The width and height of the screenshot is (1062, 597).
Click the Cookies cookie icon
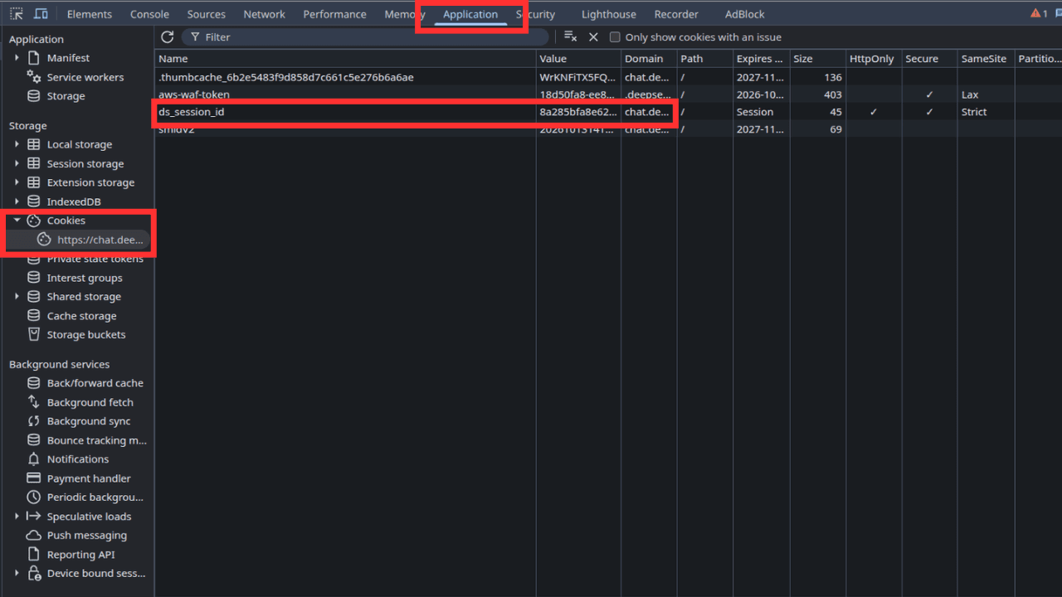click(34, 221)
